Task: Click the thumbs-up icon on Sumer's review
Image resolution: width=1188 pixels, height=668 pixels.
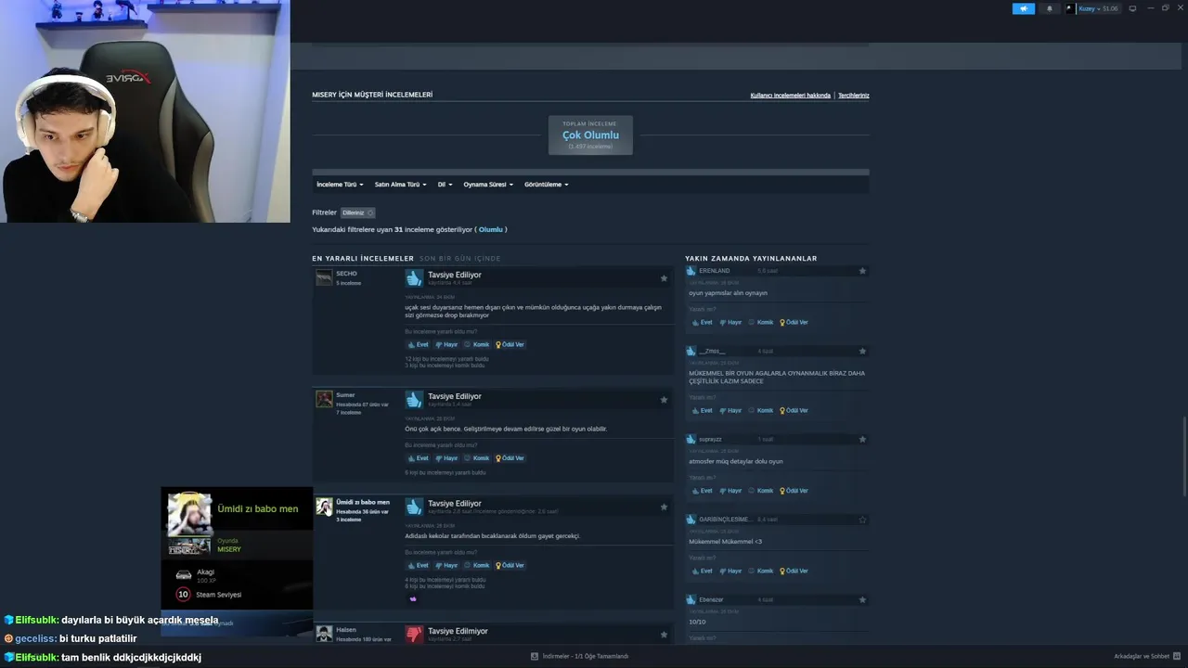Action: (414, 399)
